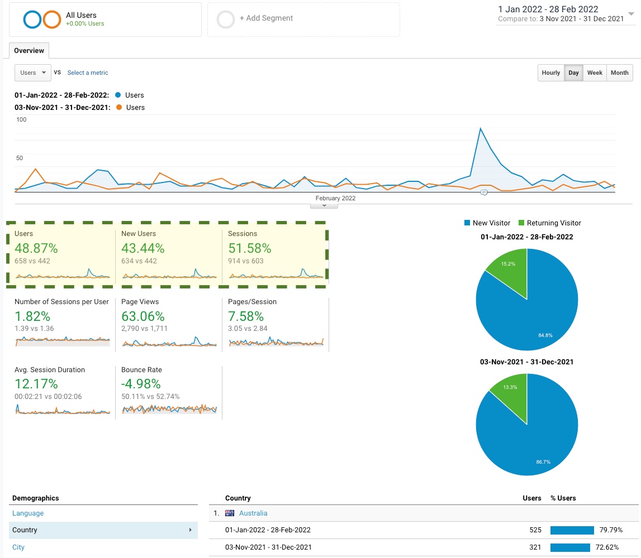Click the blue Users legend dot
This screenshot has width=641, height=558.
click(x=118, y=95)
